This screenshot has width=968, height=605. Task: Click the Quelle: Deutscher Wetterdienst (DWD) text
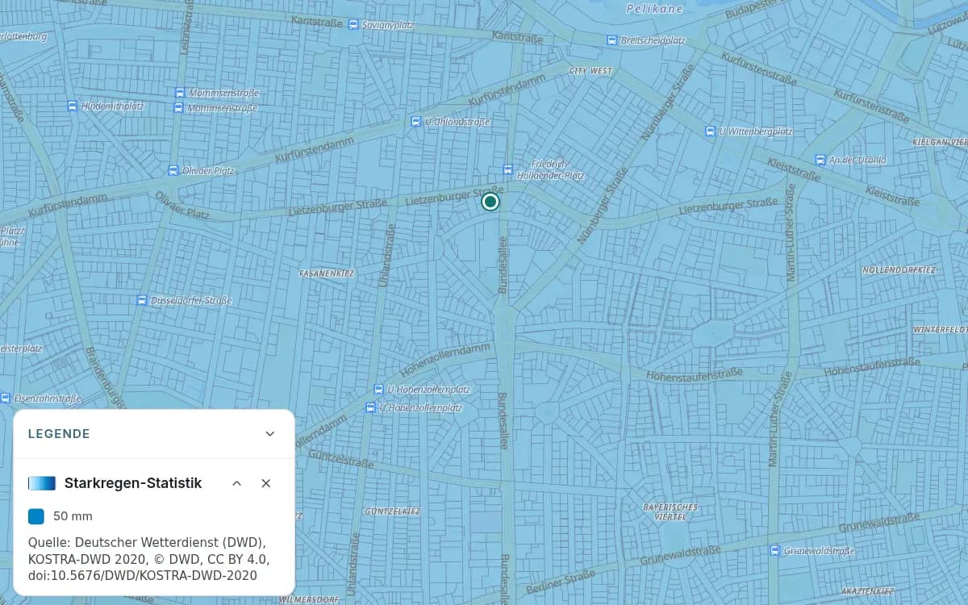click(147, 542)
